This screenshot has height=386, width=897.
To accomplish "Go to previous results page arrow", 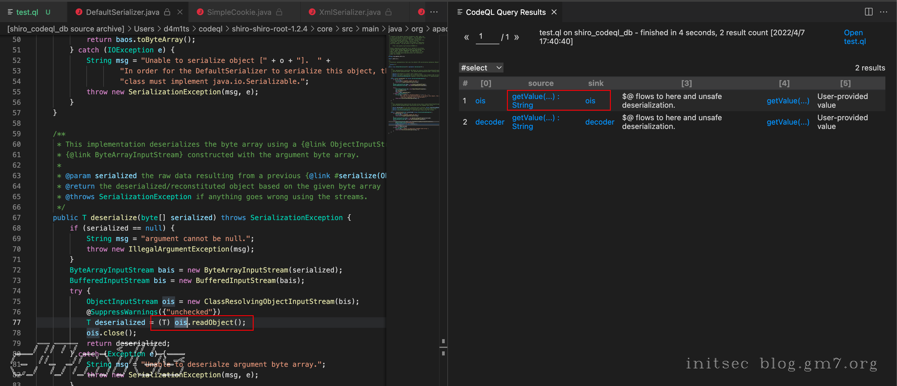I will coord(466,37).
